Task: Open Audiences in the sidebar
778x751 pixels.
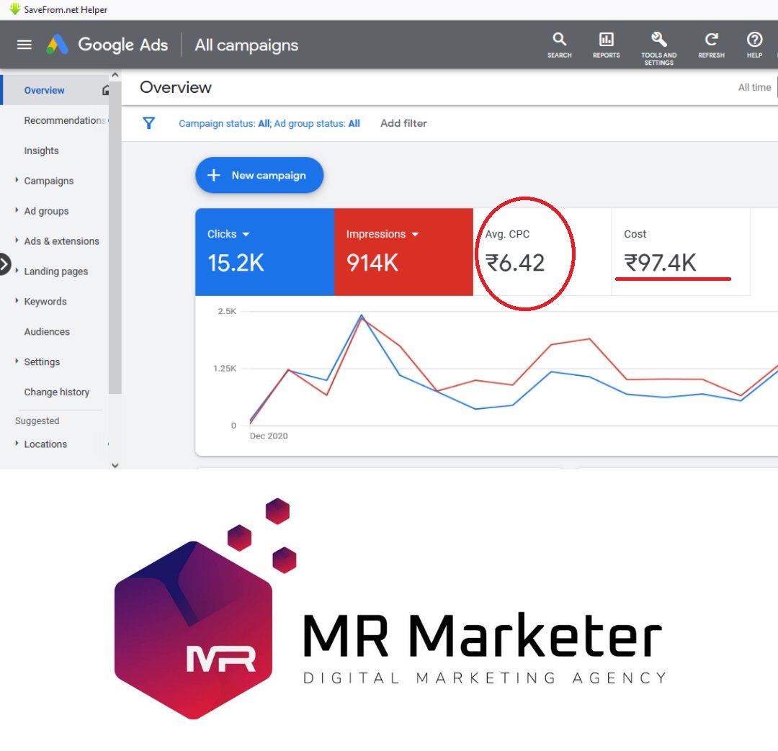Action: 47,332
